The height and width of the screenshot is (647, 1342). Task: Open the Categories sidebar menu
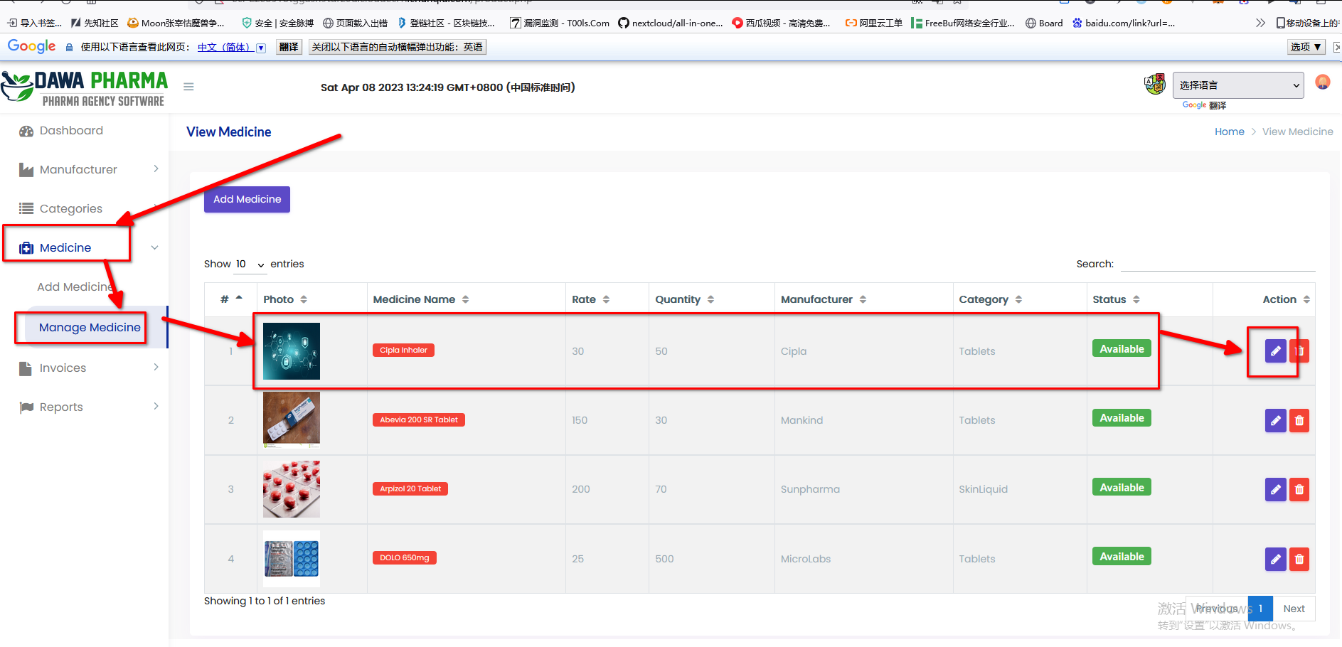pyautogui.click(x=71, y=209)
